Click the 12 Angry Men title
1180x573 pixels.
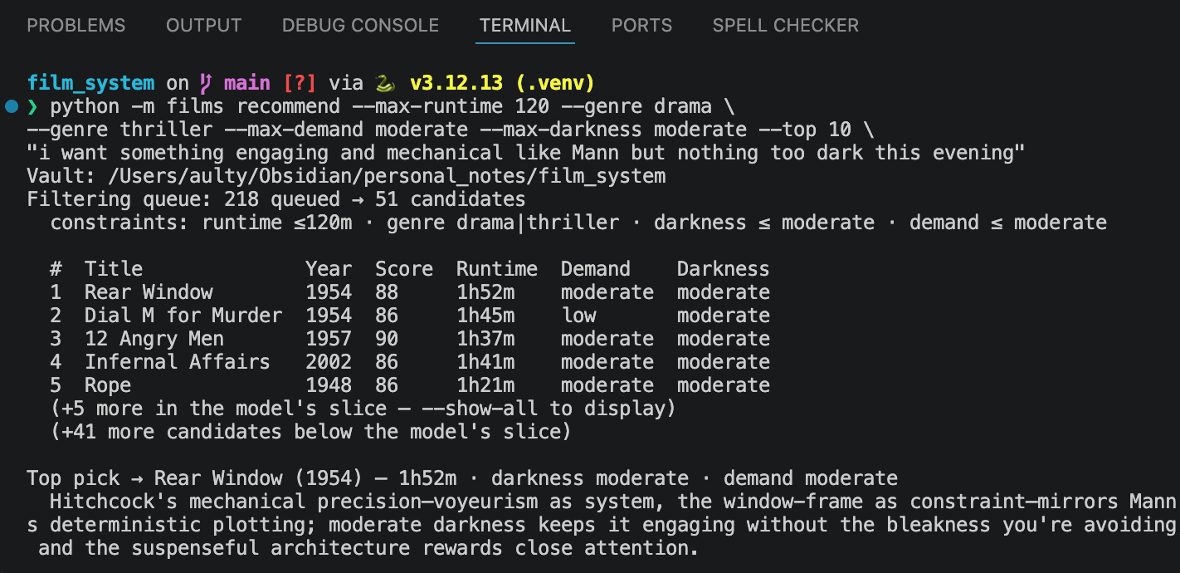[154, 339]
